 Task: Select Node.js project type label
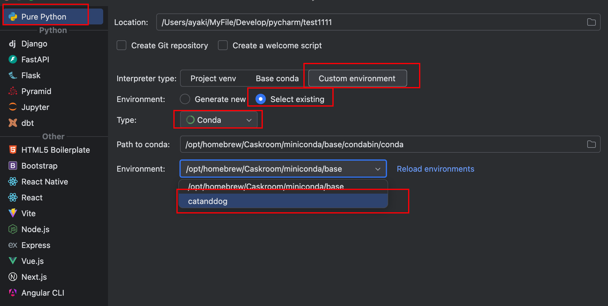[x=35, y=229]
